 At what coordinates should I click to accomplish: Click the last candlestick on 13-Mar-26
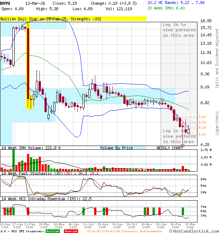pos(188,129)
